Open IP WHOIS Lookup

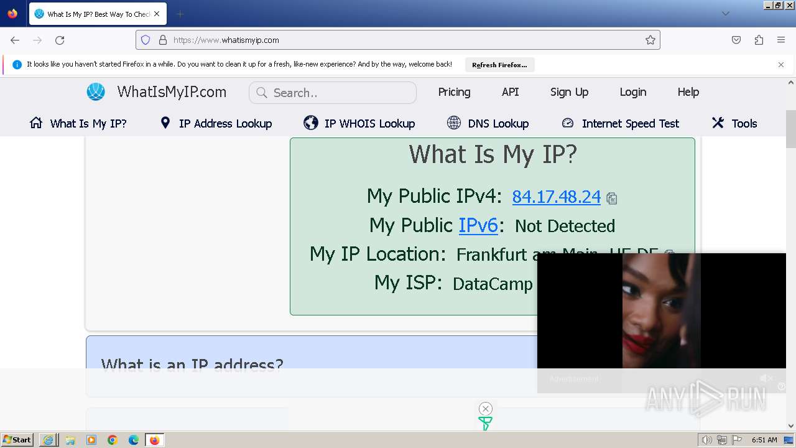(x=359, y=123)
